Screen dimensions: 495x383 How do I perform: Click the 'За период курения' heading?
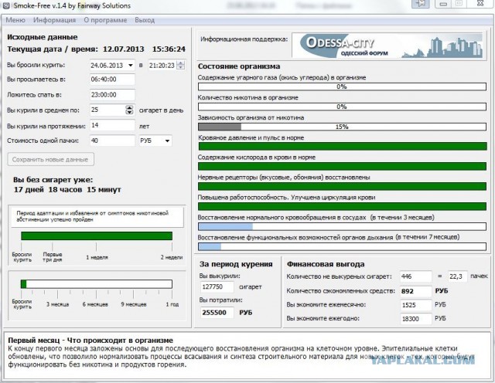(x=236, y=264)
